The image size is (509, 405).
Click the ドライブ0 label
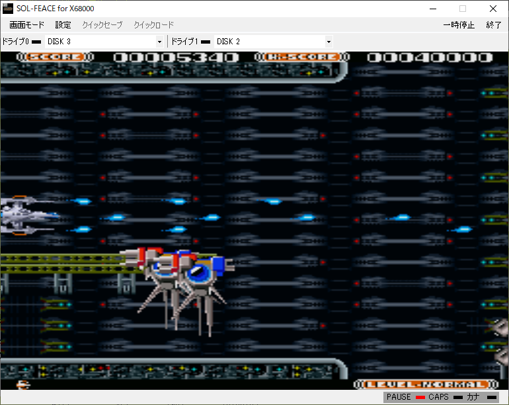click(16, 42)
